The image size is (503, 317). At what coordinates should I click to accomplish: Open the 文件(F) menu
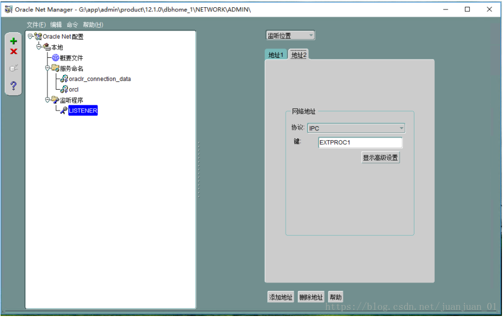pyautogui.click(x=36, y=25)
